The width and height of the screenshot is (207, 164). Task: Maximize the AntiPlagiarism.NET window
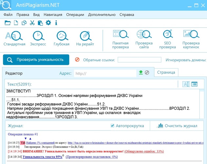point(196,6)
